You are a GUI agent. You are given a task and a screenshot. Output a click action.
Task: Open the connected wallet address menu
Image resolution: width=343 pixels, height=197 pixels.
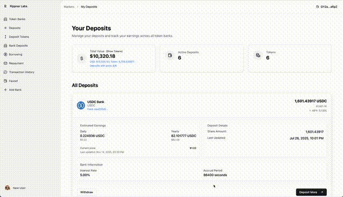click(x=326, y=7)
